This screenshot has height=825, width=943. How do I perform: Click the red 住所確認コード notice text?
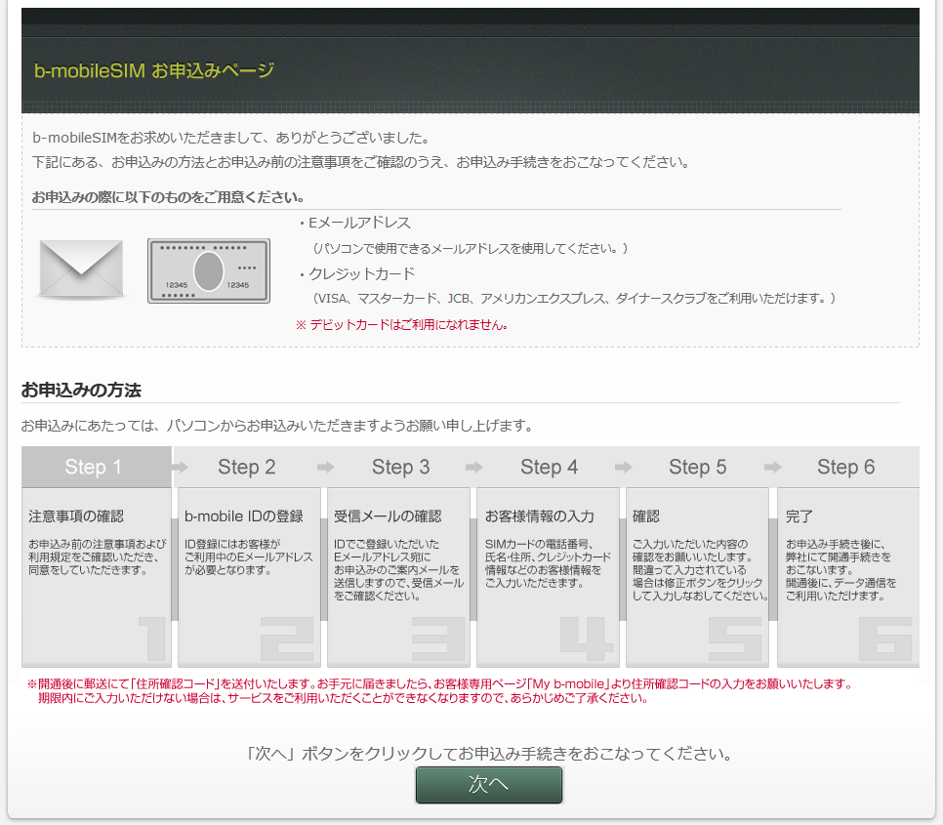pos(439,691)
